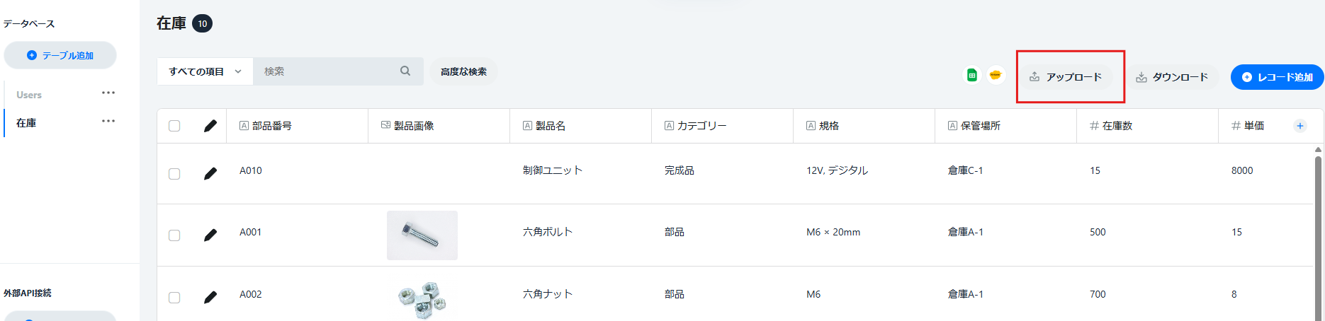Open the 六角ボルト product image thumbnail
1325x321 pixels.
coord(422,235)
